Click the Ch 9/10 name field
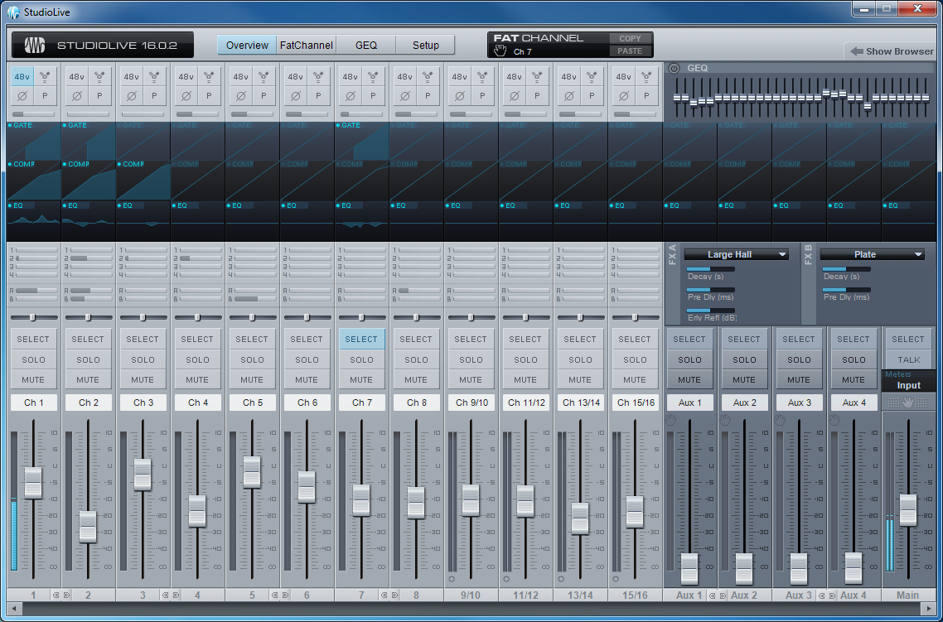The width and height of the screenshot is (943, 622). pos(471,403)
